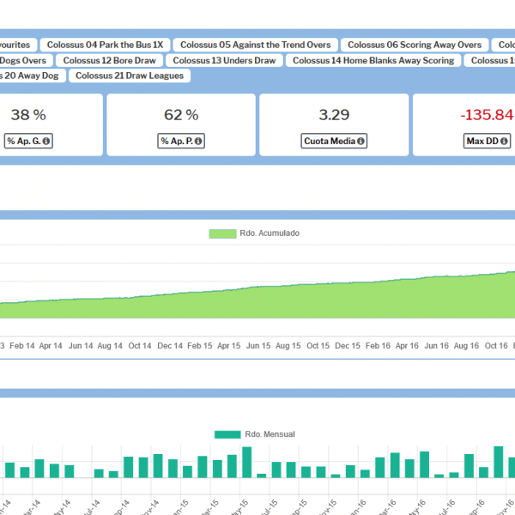Screen dimensions: 515x515
Task: Click the 3.29 average odds value
Action: point(334,115)
